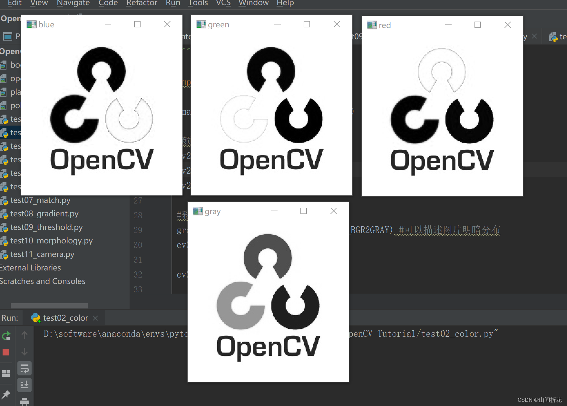The width and height of the screenshot is (567, 406).
Task: Expand Scratches and Consoles node
Action: pyautogui.click(x=43, y=281)
